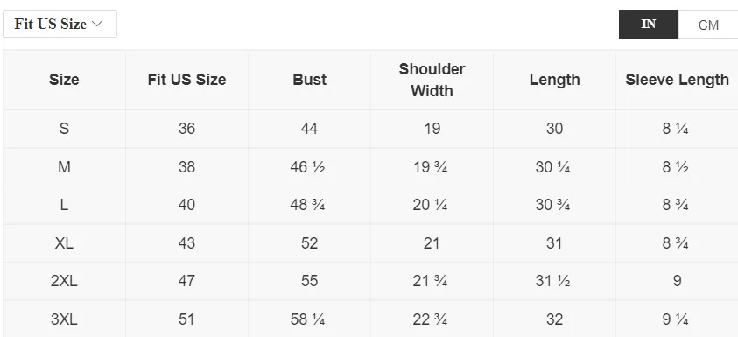This screenshot has width=738, height=337.
Task: Click the Shoulder Width column header
Action: click(432, 80)
